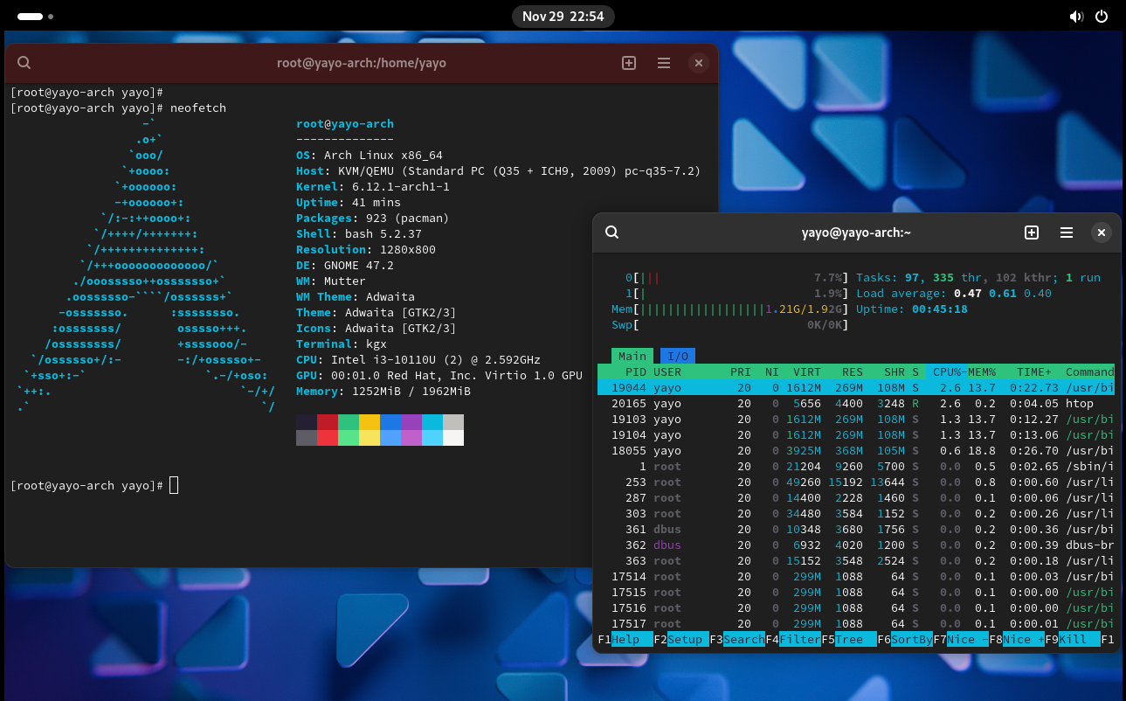Switch to the I/O tab in htop
Screen dimensions: 1126x701
click(x=678, y=356)
